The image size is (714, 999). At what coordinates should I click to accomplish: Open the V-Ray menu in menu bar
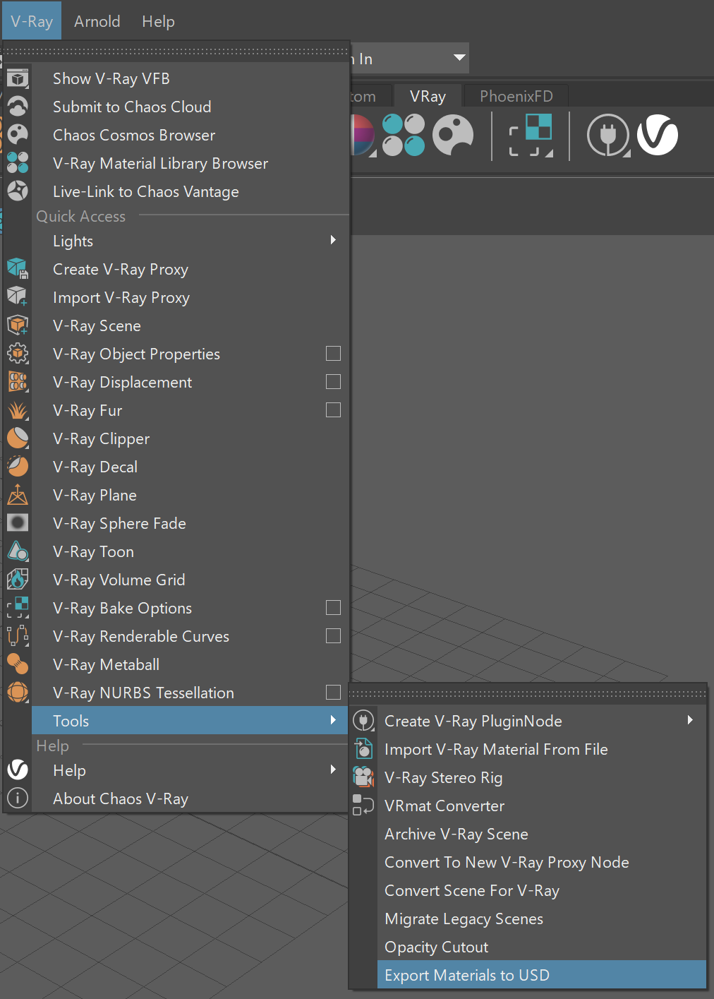click(32, 21)
